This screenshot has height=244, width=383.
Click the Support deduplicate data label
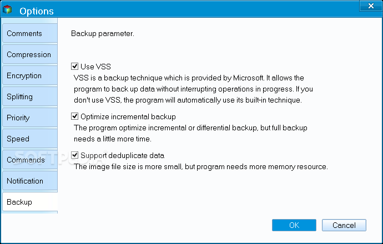click(x=122, y=155)
